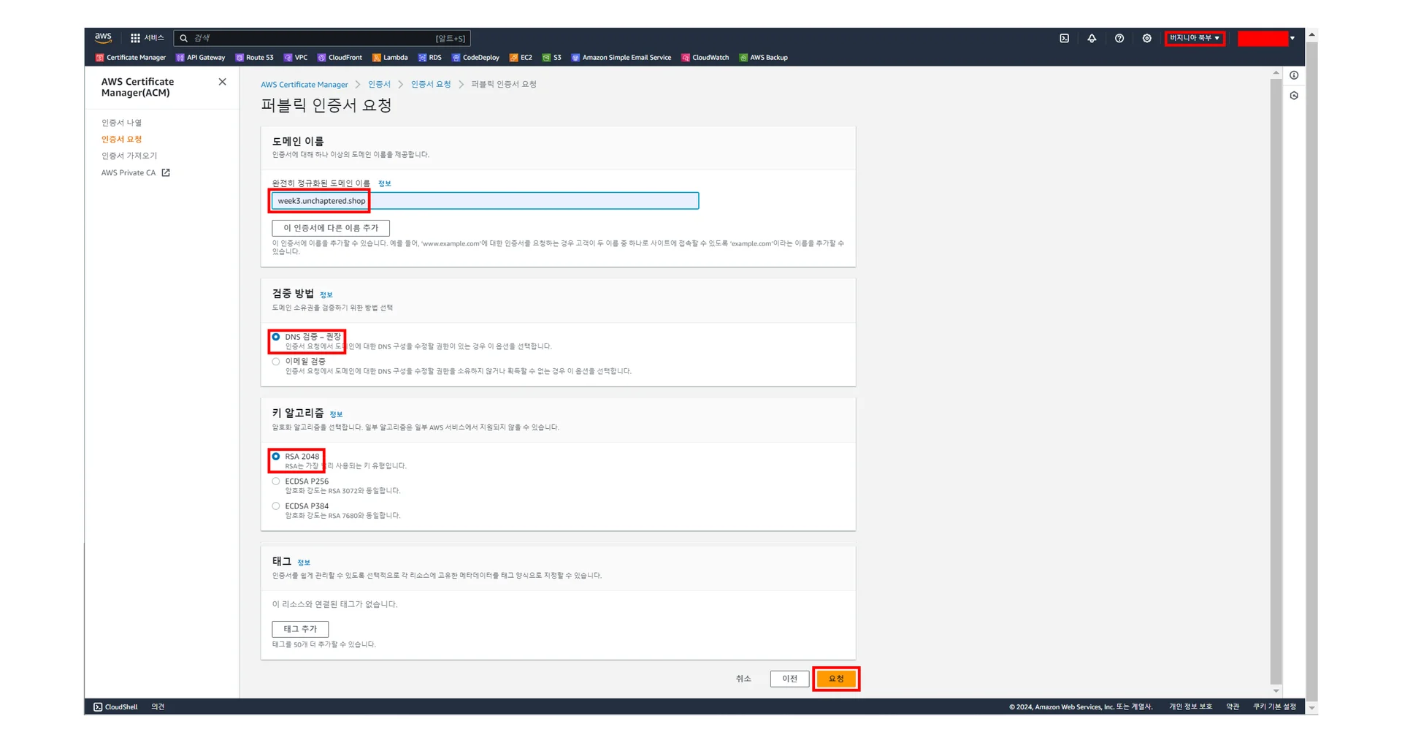Viewport: 1402px width, 743px height.
Task: Open the info panel icon on right edge
Action: (1294, 75)
